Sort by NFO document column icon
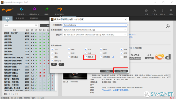Image resolution: width=176 pixels, height=99 pixels. pos(36,30)
